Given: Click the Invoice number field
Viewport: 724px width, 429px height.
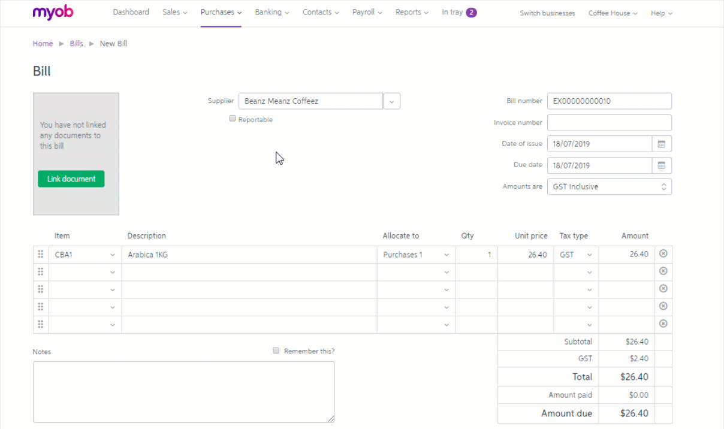Looking at the screenshot, I should [x=609, y=123].
